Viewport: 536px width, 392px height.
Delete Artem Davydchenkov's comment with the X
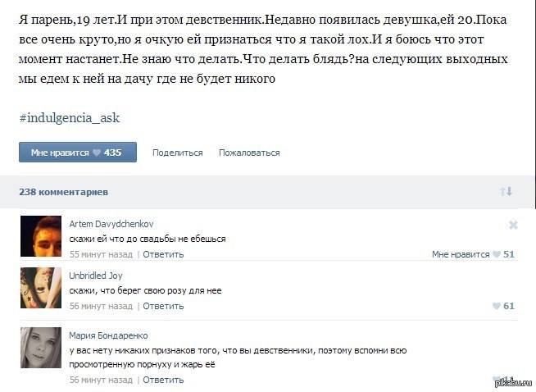coord(513,225)
